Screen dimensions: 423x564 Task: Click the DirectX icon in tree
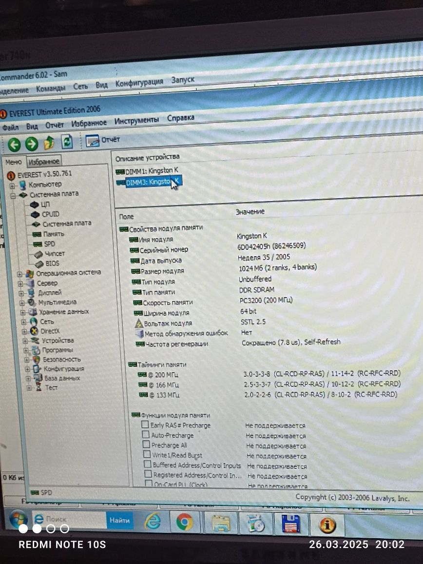pos(34,331)
